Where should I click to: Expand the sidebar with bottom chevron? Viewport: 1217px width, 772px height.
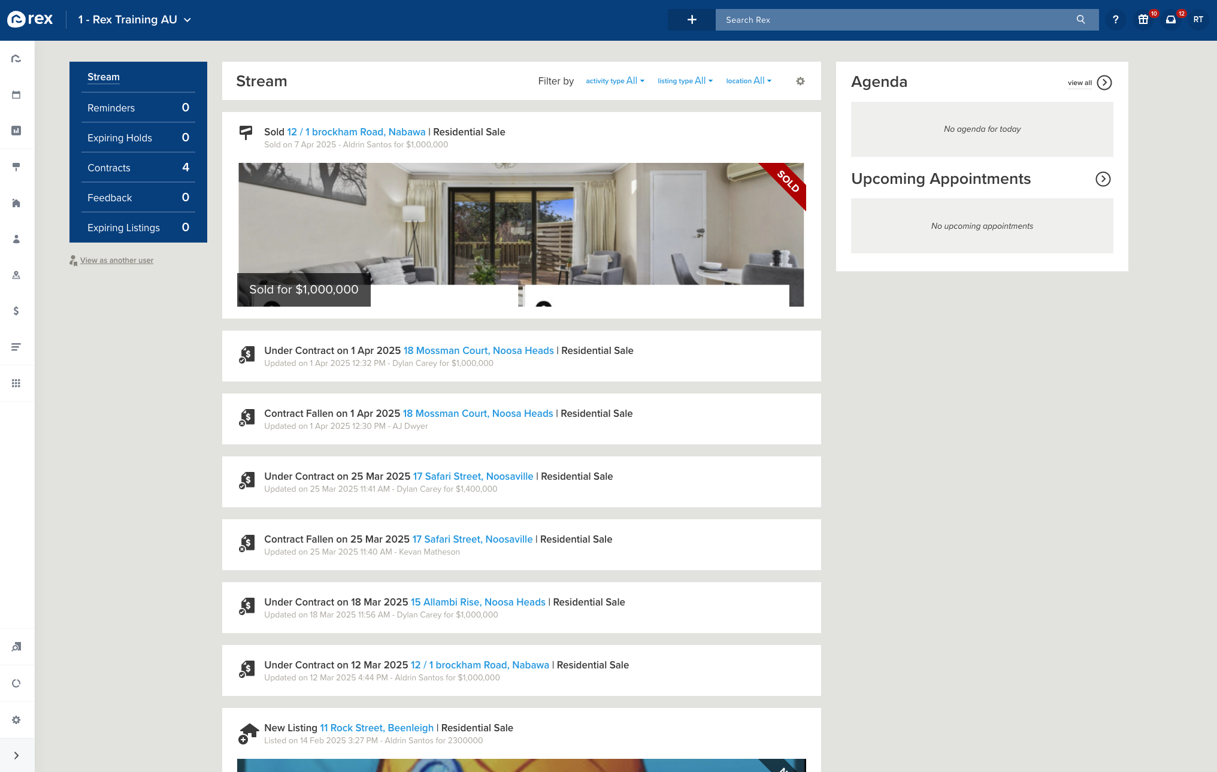tap(16, 755)
